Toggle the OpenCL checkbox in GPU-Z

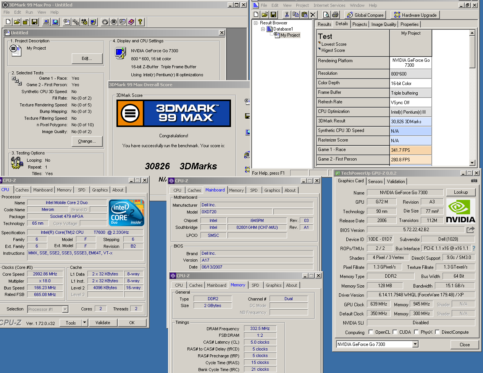(x=371, y=332)
